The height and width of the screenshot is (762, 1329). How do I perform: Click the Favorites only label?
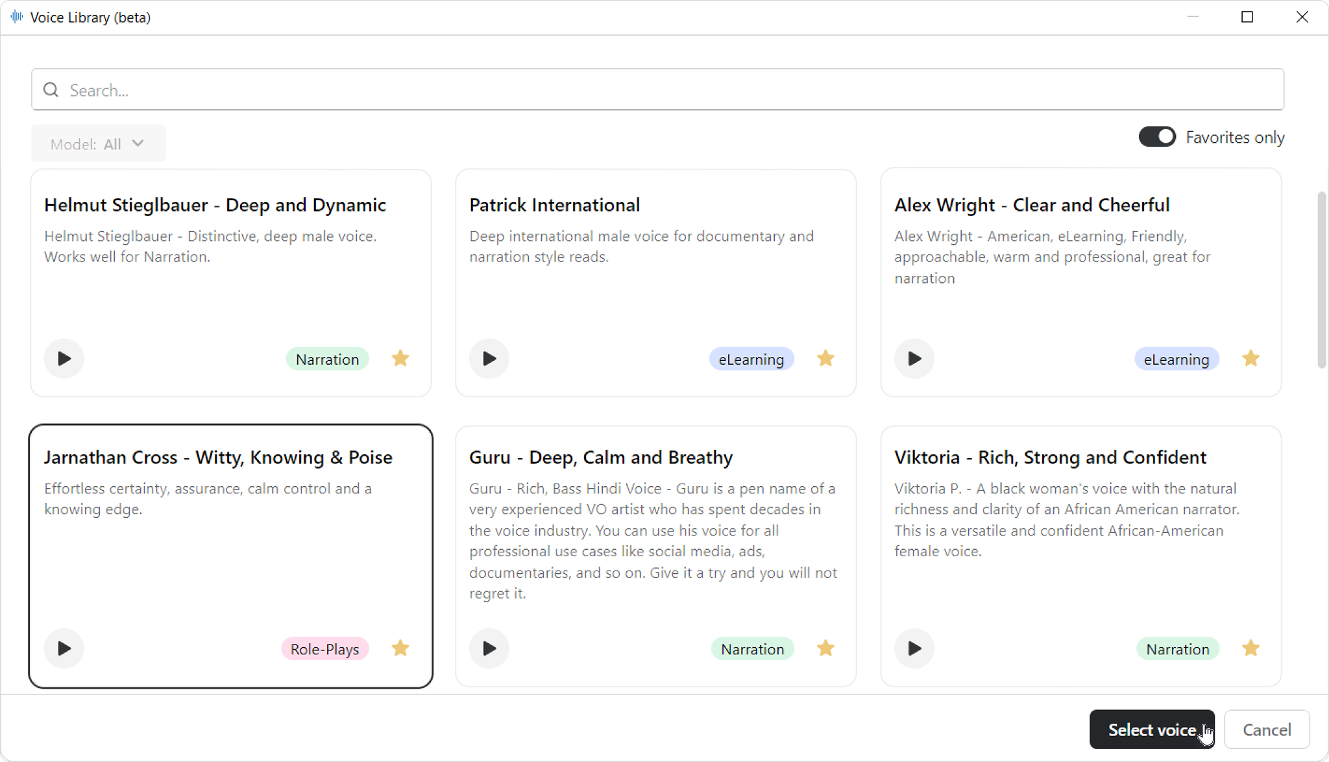pyautogui.click(x=1235, y=138)
